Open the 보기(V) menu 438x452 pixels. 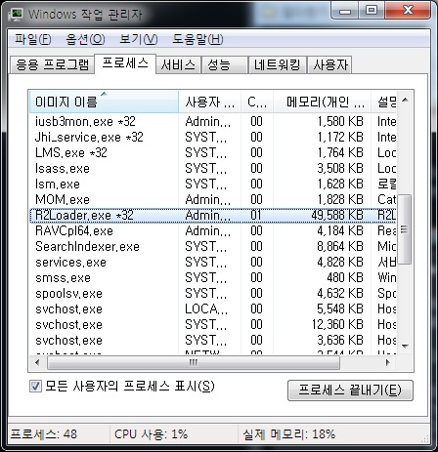pos(139,39)
